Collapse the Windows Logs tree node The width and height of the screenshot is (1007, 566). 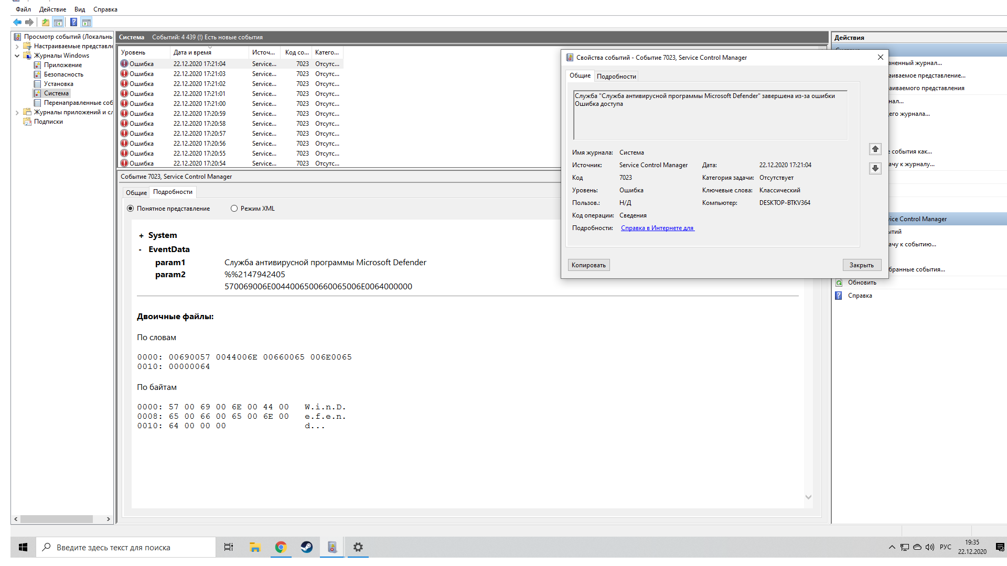tap(17, 56)
